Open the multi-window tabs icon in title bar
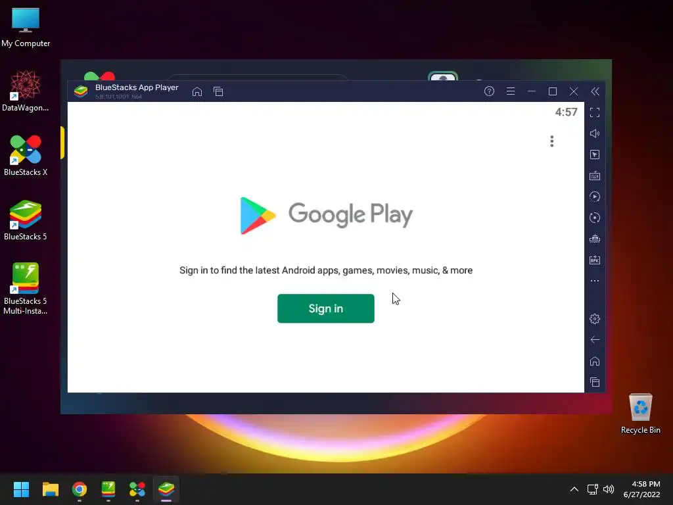Viewport: 673px width, 505px height. [x=218, y=91]
